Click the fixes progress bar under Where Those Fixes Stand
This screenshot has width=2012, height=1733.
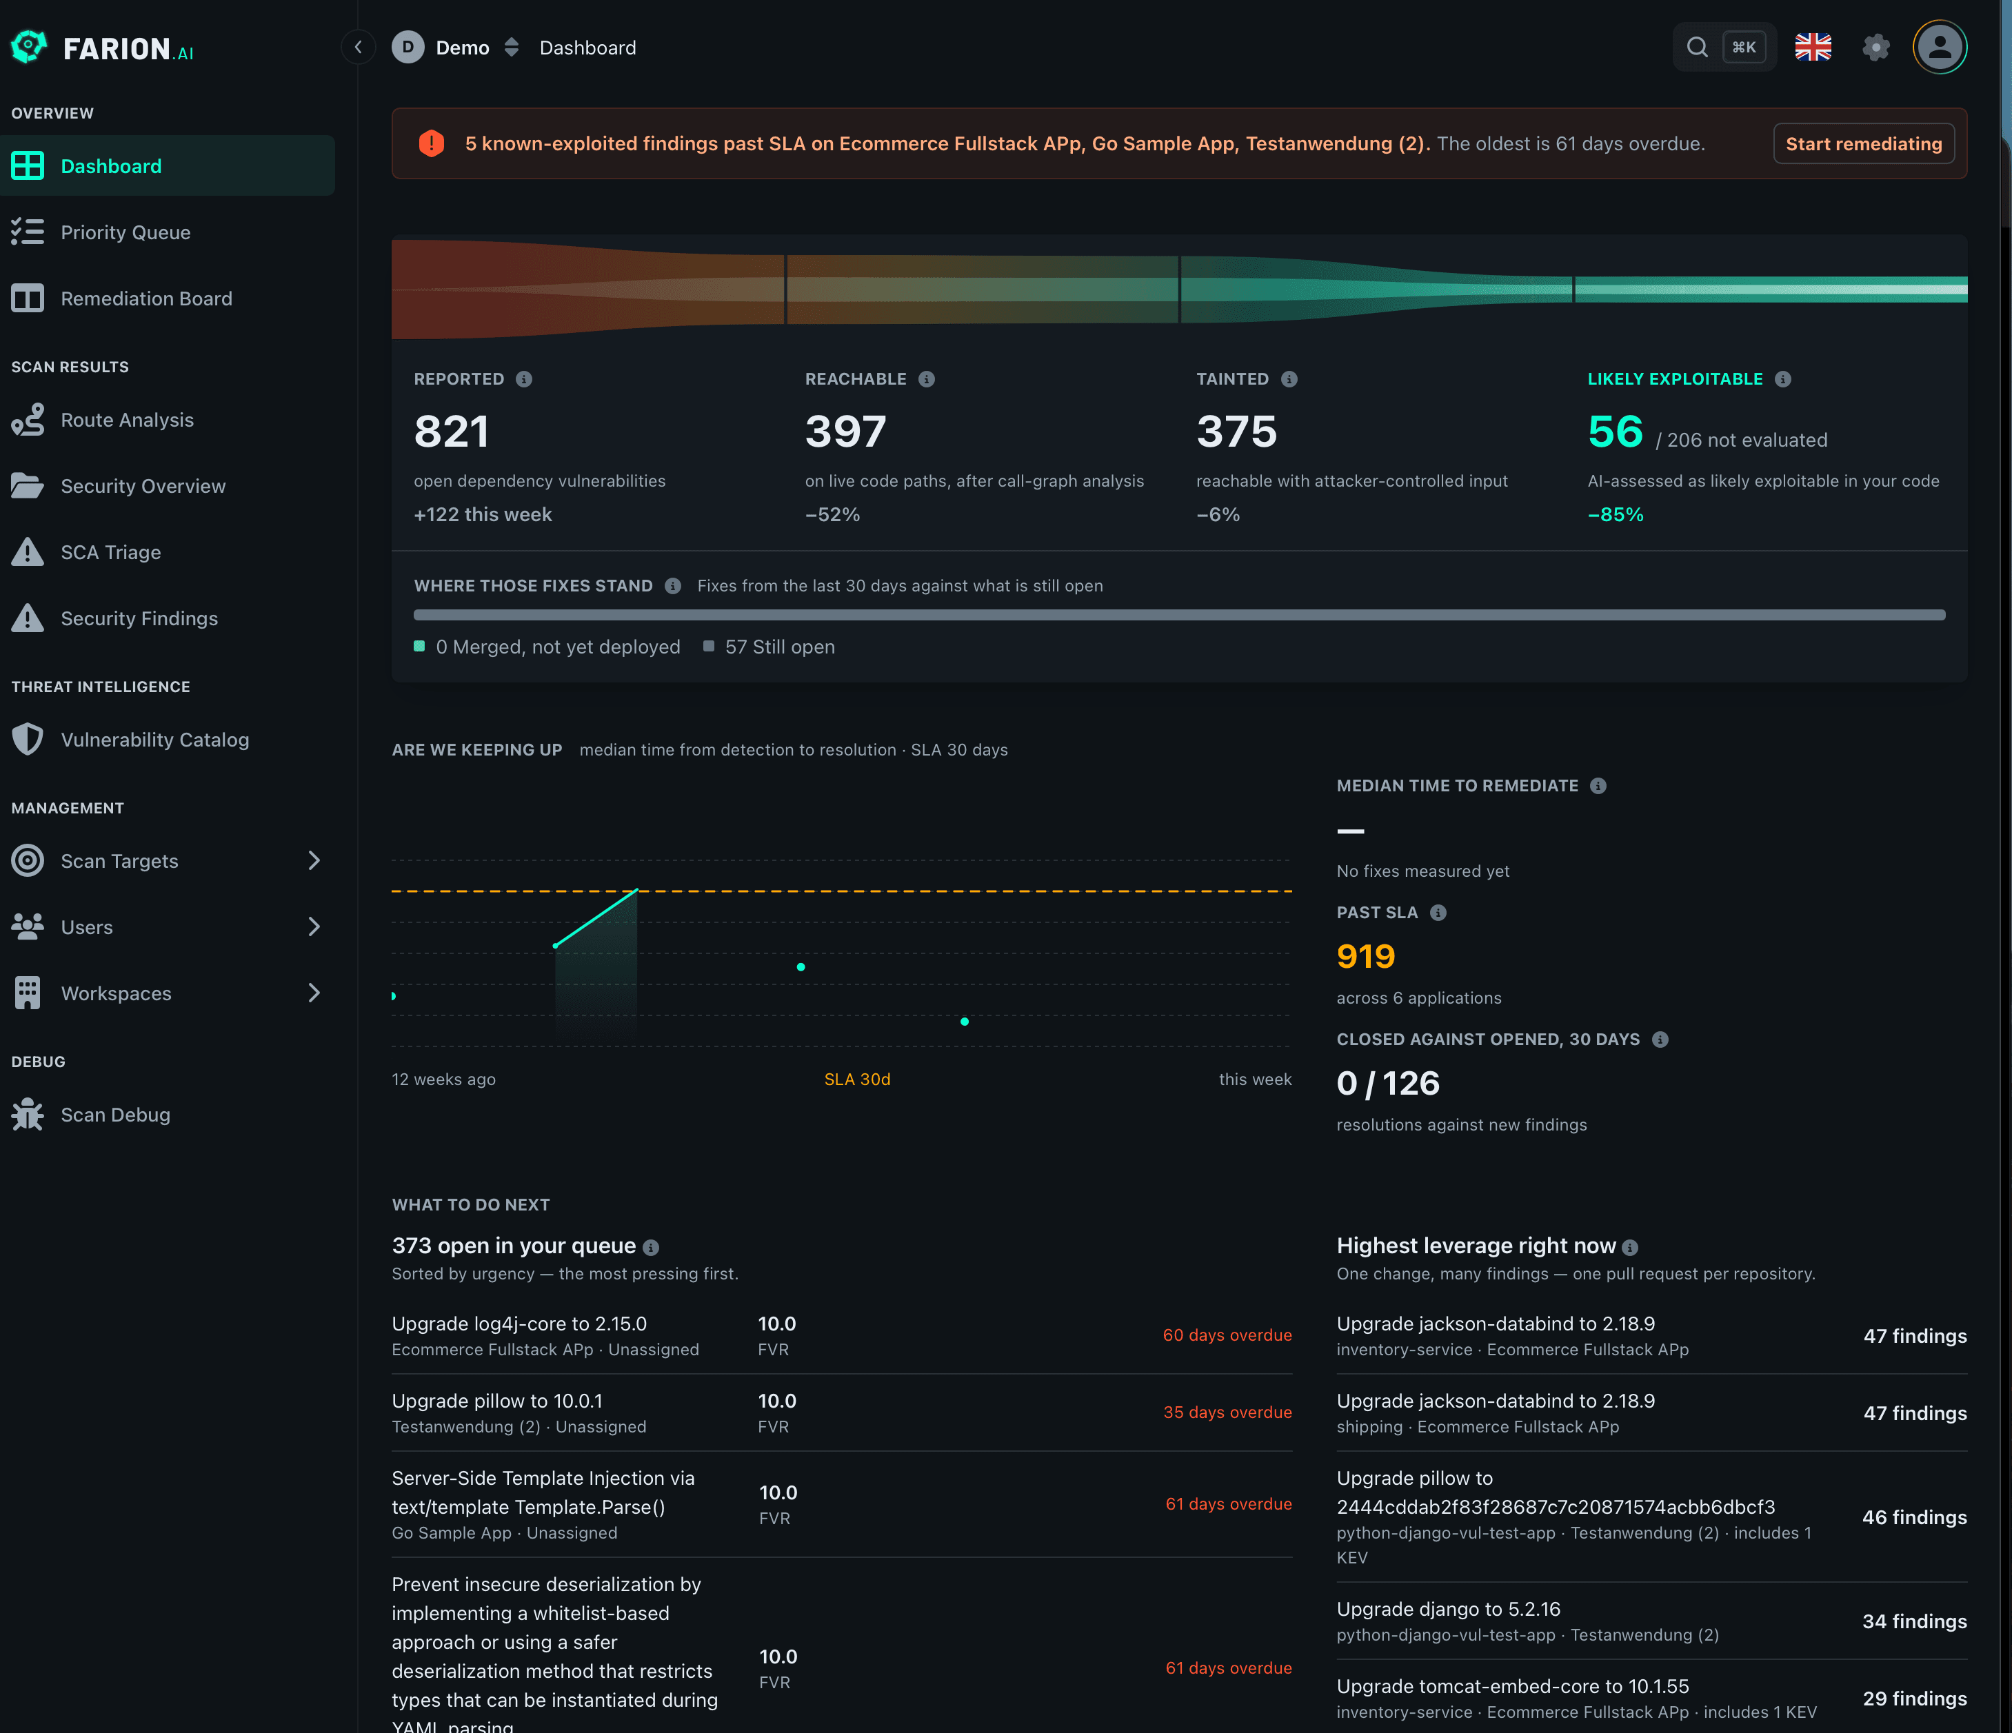click(1179, 615)
